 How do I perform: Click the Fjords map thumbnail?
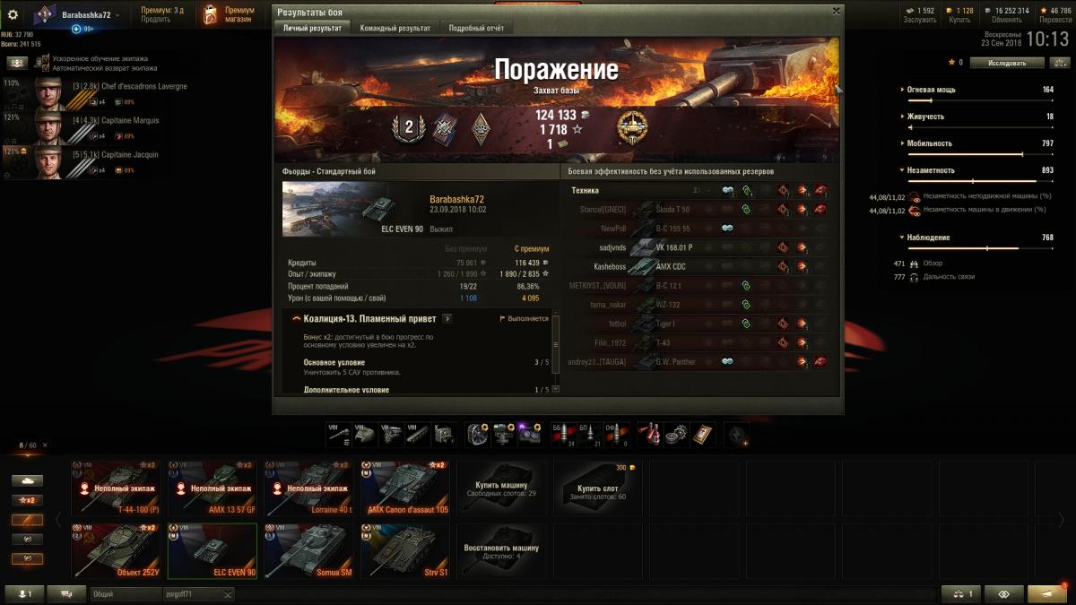pyautogui.click(x=353, y=209)
